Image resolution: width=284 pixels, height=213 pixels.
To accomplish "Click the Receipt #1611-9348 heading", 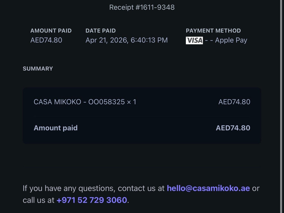I will 142,7.
